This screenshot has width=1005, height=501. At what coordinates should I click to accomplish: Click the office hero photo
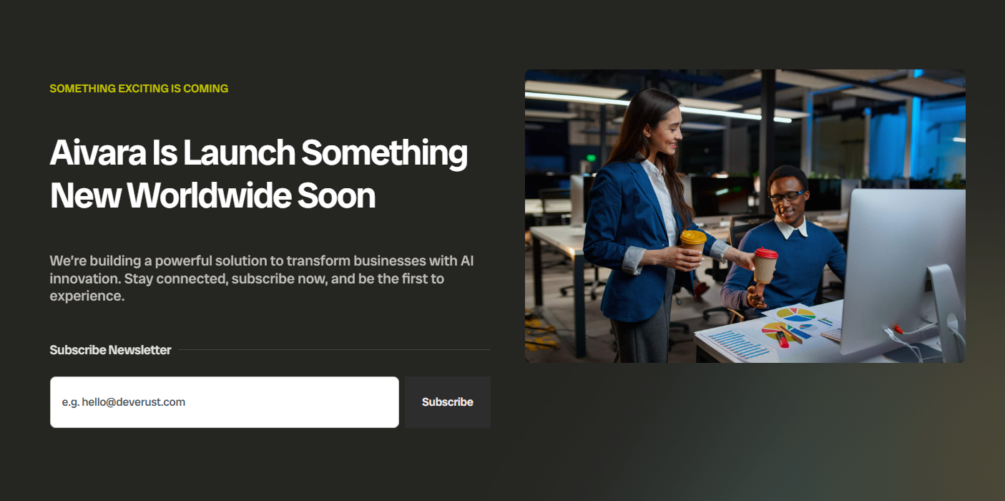pos(745,216)
